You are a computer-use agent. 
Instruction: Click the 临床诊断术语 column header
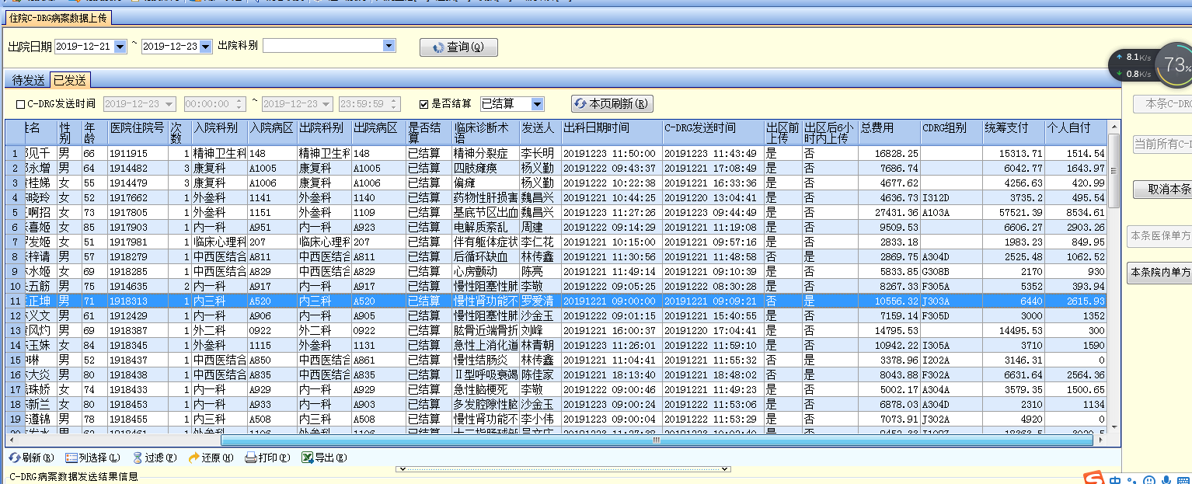tap(485, 132)
